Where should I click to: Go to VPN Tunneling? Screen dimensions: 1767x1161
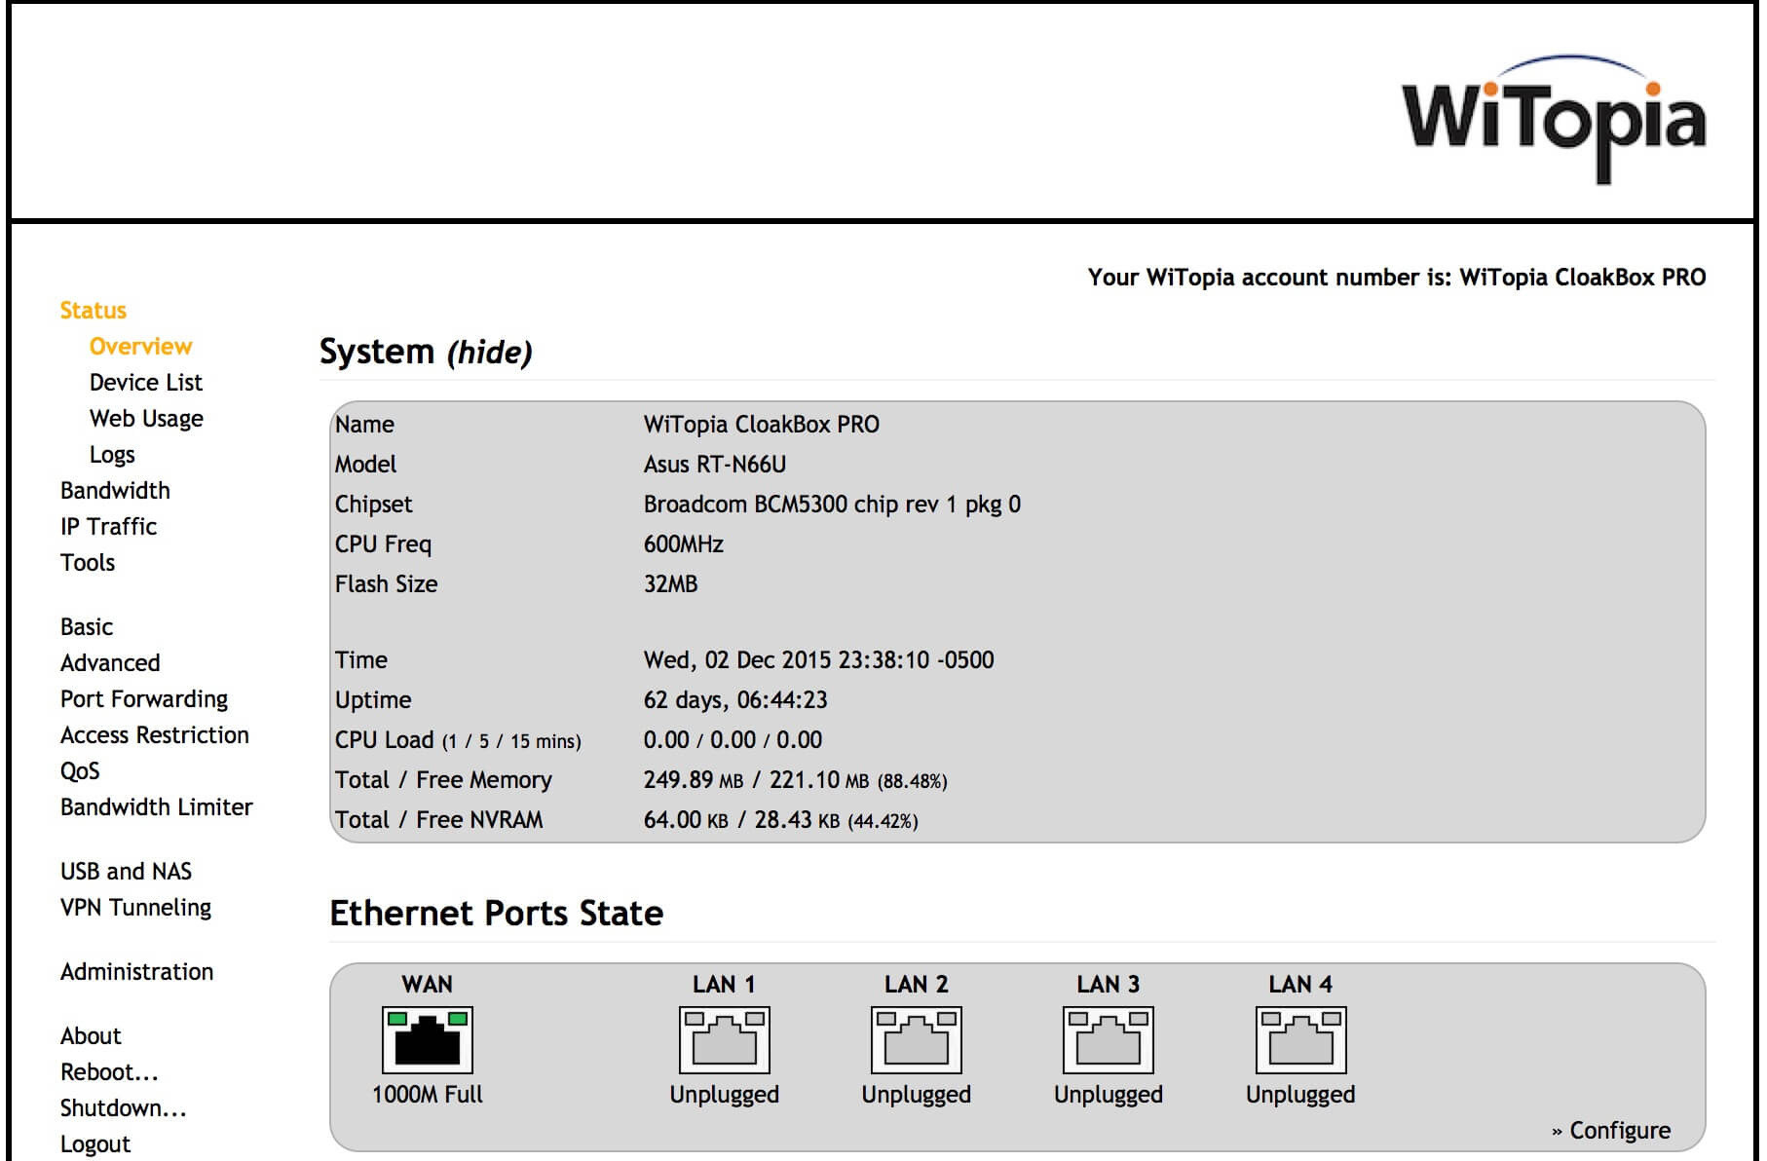(136, 908)
